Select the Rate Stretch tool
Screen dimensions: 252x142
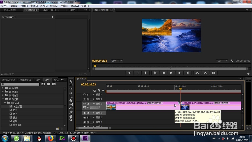pos(71,97)
